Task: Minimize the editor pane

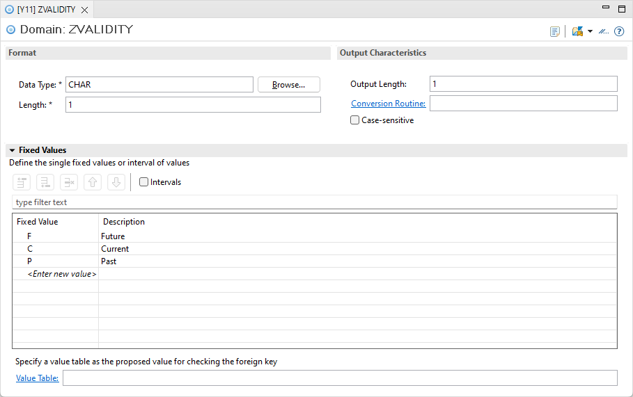Action: (606, 7)
